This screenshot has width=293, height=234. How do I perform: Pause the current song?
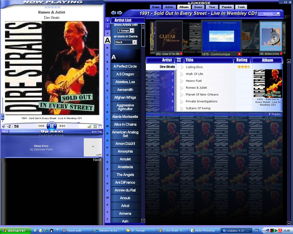52,126
